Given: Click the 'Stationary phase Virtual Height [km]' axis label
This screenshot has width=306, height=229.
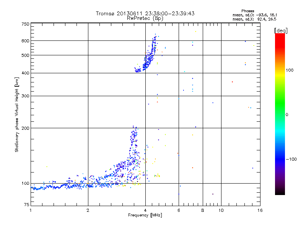Looking at the screenshot, I should (17, 114).
